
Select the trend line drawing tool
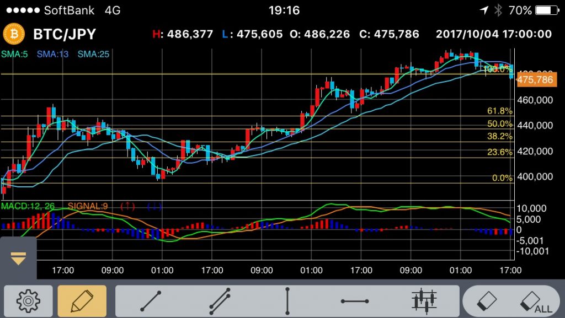coord(151,301)
